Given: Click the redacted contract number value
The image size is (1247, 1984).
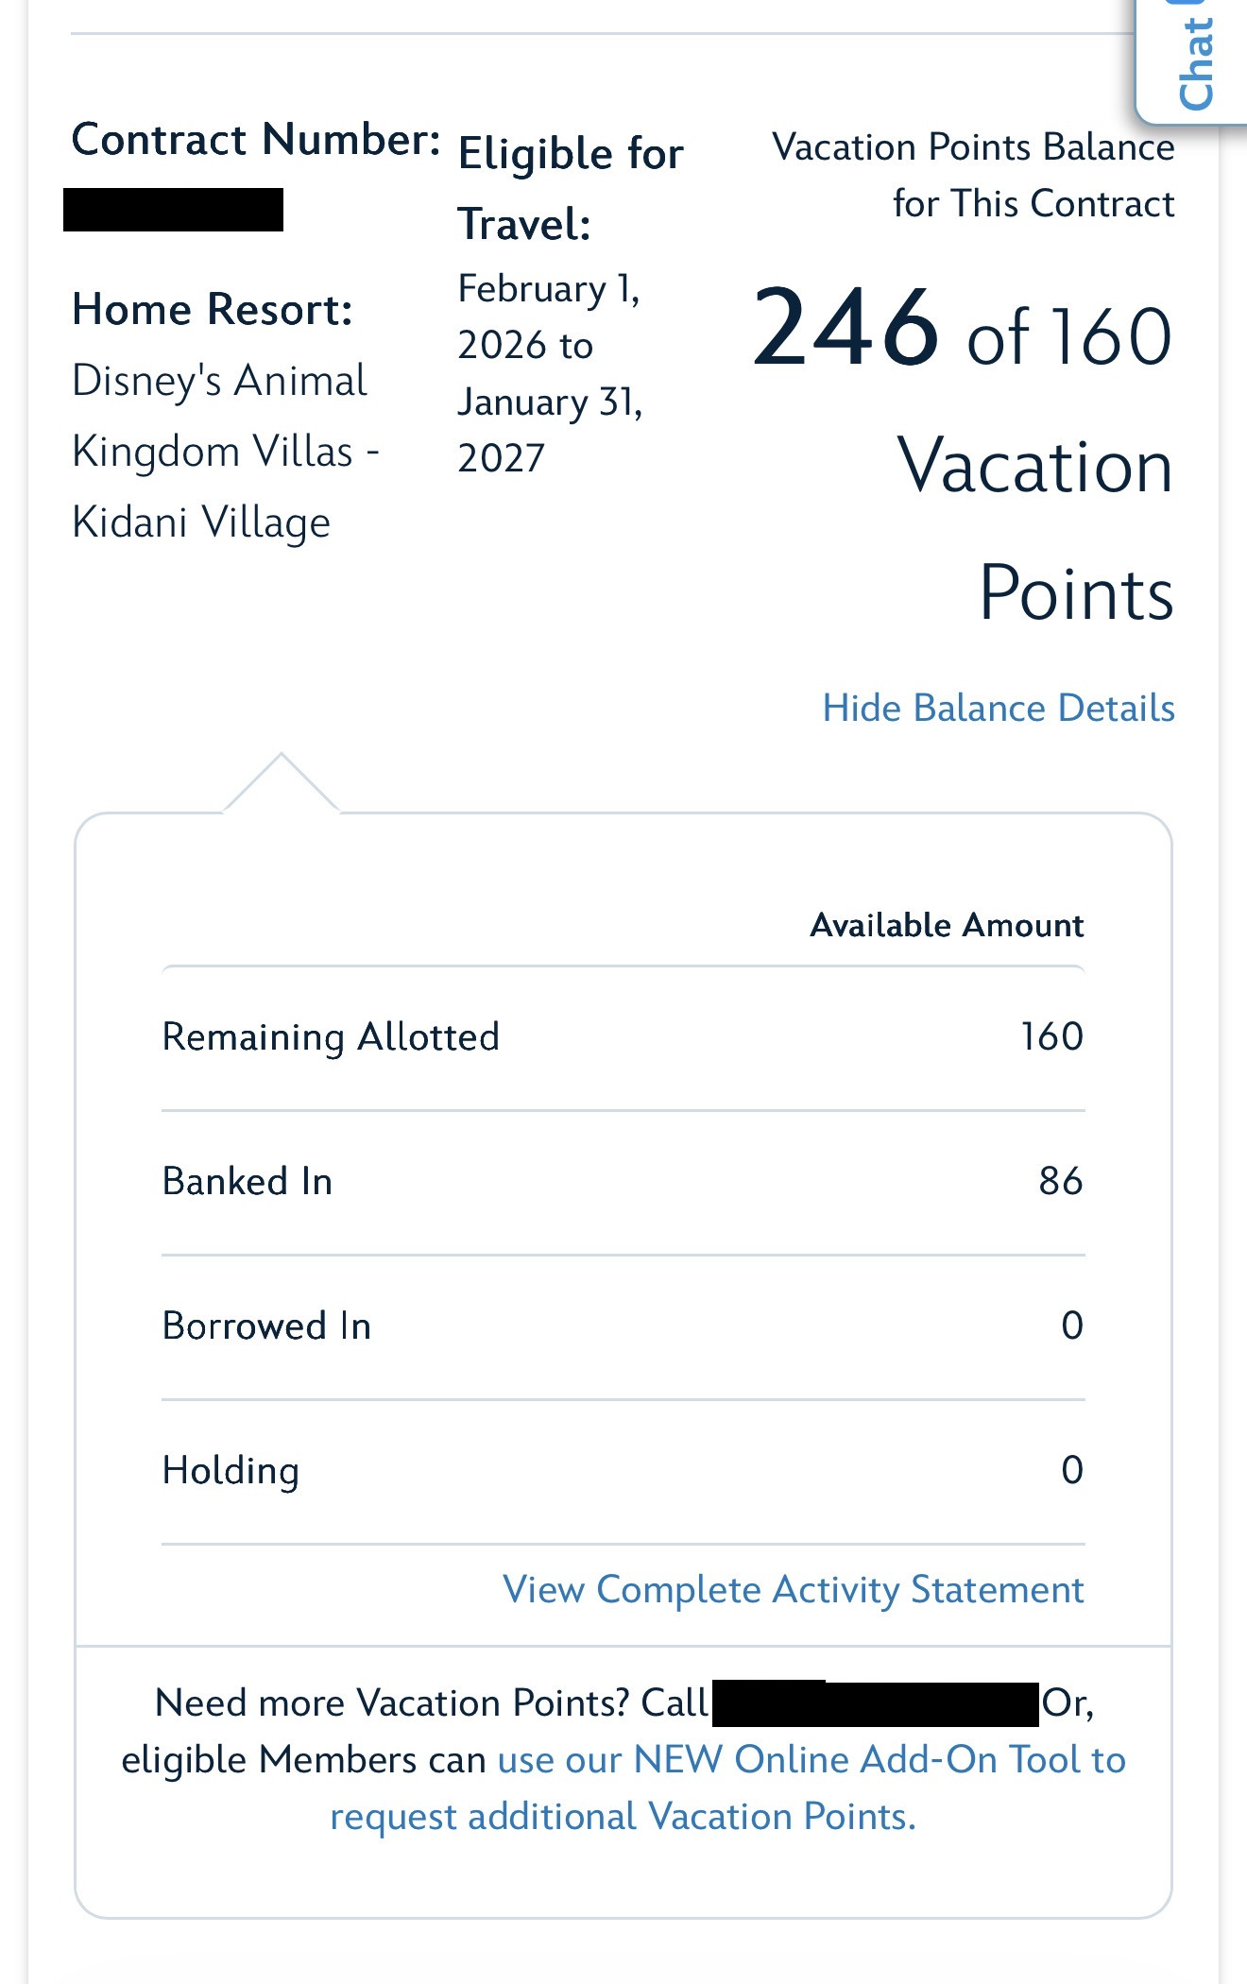Looking at the screenshot, I should tap(174, 210).
